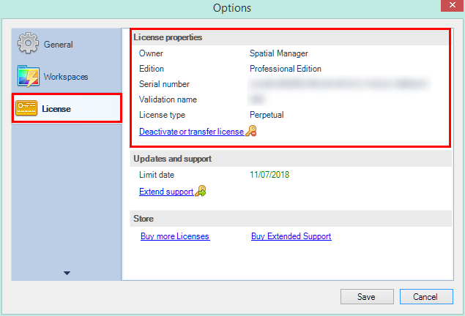Select the License tab label
The image size is (465, 316).
[x=56, y=109]
